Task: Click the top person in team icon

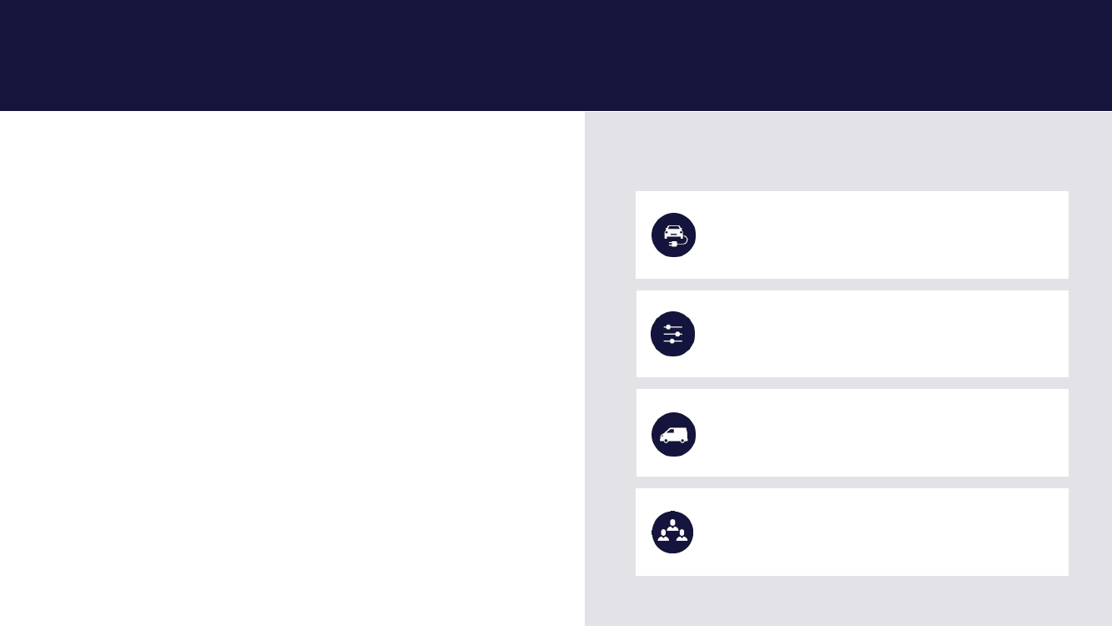Action: (x=672, y=524)
